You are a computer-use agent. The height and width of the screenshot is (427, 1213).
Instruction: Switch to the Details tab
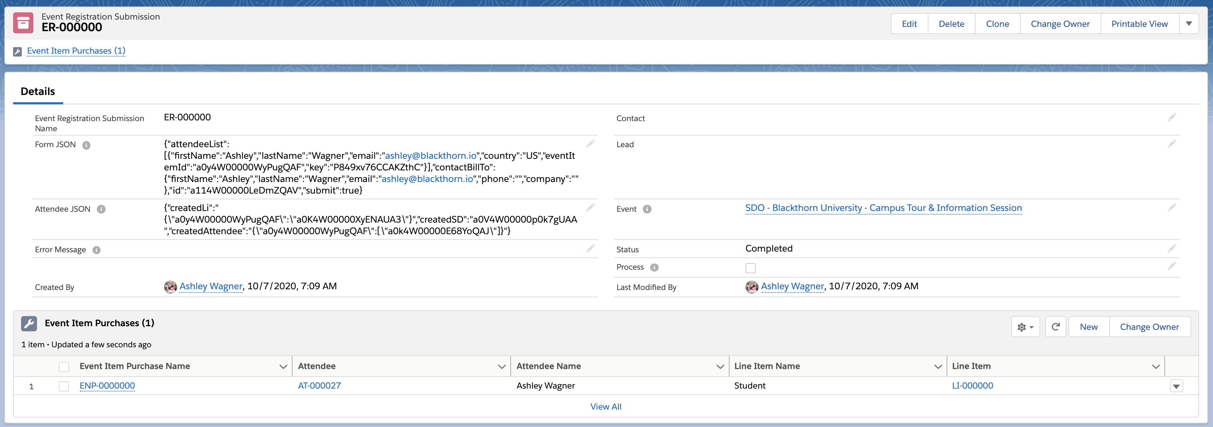pos(38,92)
